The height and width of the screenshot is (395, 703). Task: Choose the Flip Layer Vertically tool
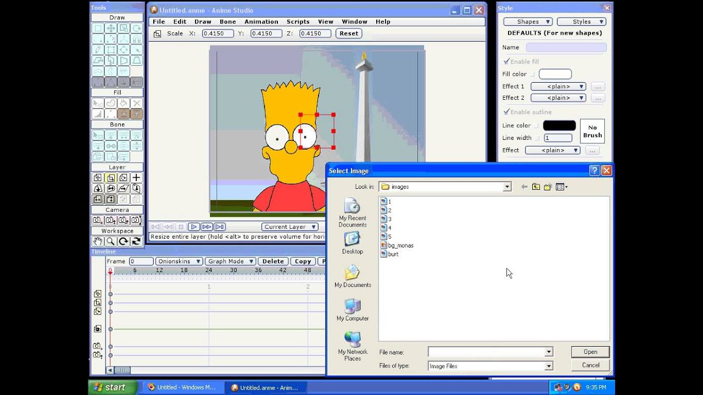coord(110,199)
